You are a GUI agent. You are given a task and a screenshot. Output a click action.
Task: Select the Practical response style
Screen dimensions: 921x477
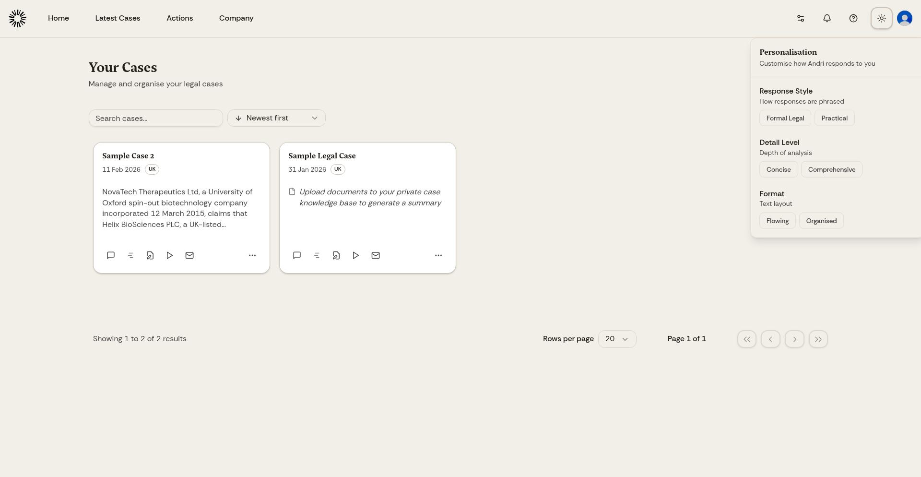[x=834, y=118]
